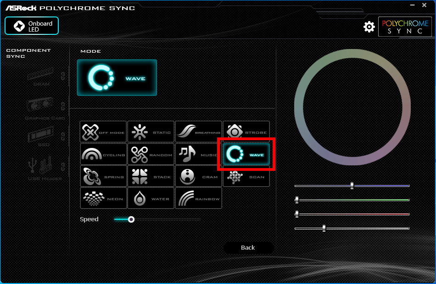436x284 pixels.
Task: Toggle SSD sync link icon
Action: pyautogui.click(x=63, y=137)
